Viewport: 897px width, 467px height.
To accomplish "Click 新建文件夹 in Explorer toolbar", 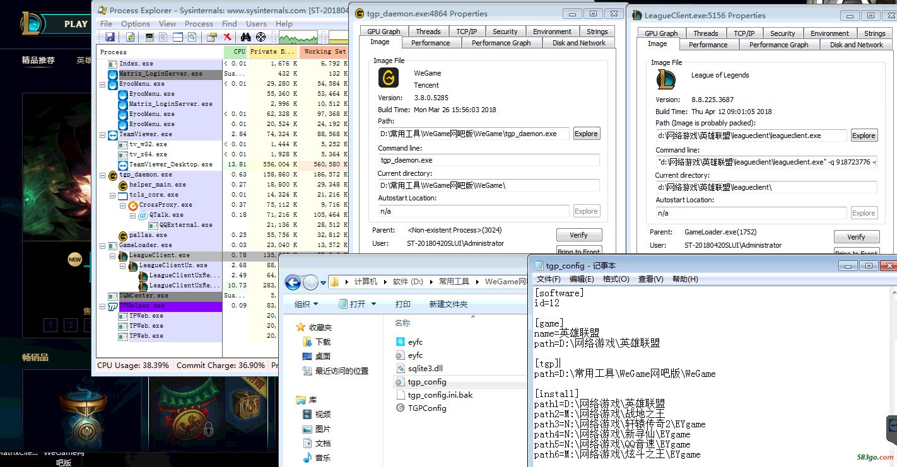I will tap(448, 304).
